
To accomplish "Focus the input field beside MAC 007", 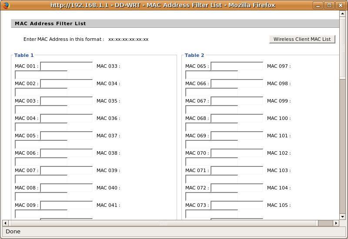I will pyautogui.click(x=67, y=170).
